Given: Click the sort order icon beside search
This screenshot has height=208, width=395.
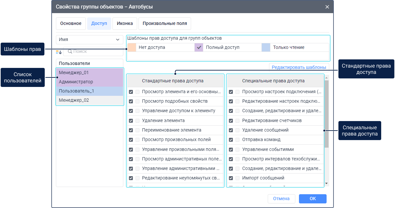Looking at the screenshot, I should [59, 52].
